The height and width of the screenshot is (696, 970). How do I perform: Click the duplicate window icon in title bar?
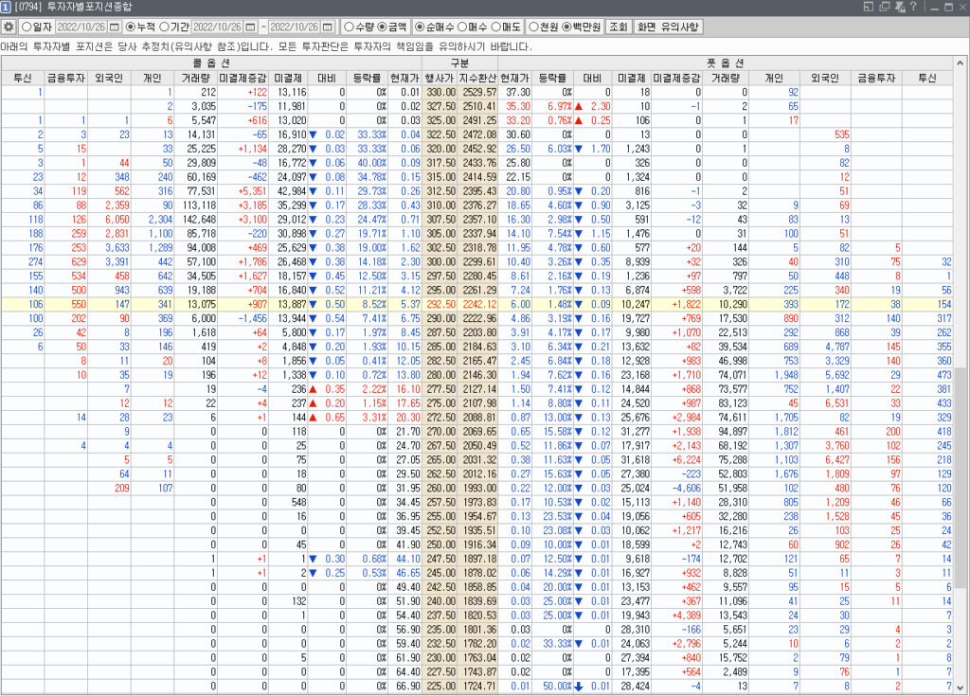(885, 8)
